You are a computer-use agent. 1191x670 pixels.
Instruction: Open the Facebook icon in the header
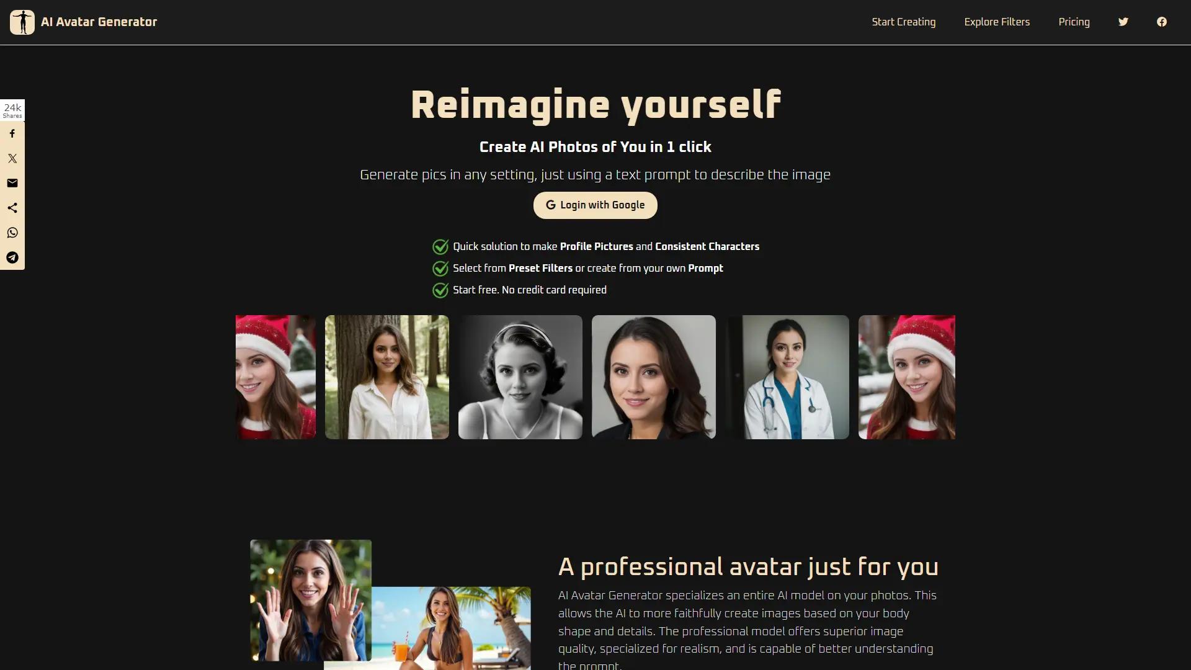point(1161,22)
